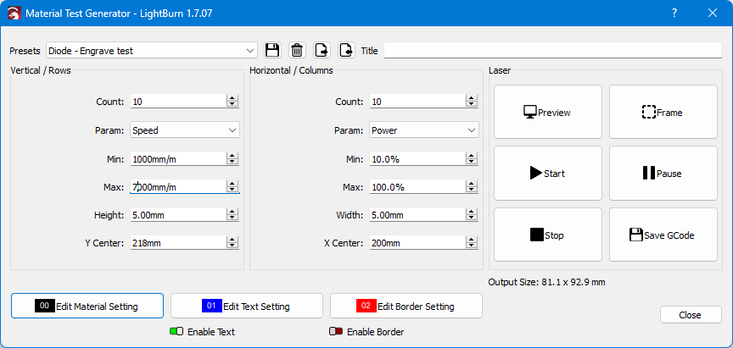The height and width of the screenshot is (348, 733).
Task: Stop the laser job
Action: point(547,235)
